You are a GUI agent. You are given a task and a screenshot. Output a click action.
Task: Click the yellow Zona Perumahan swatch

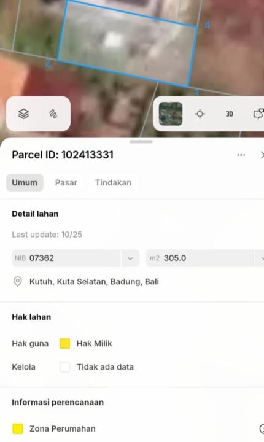18,428
